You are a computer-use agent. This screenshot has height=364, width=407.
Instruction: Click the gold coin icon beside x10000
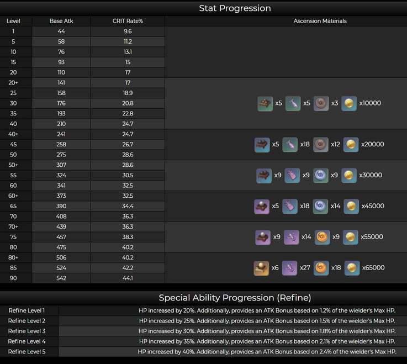click(348, 103)
